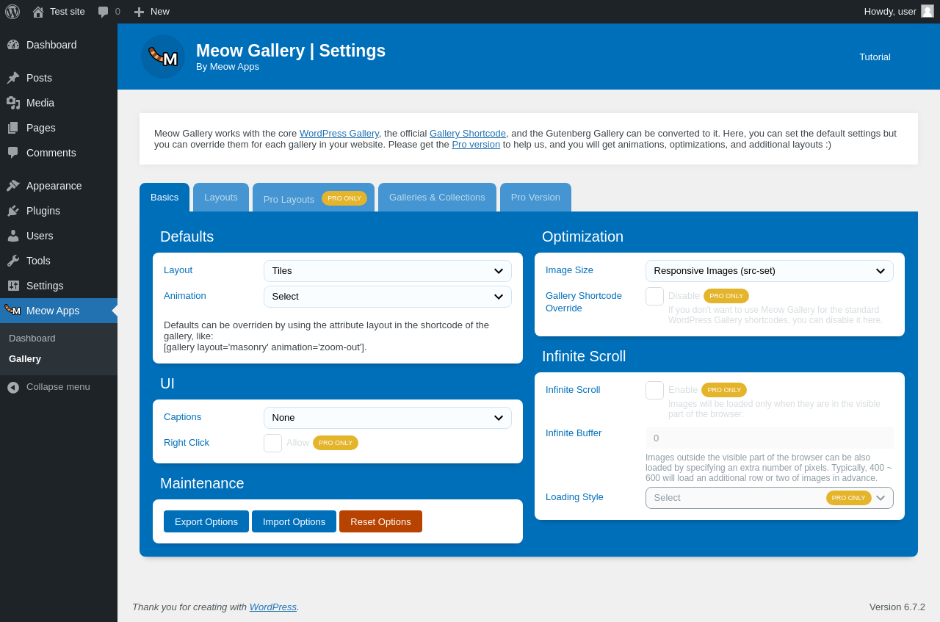Image resolution: width=940 pixels, height=622 pixels.
Task: Click the Version 6.7.2 footer text
Action: click(897, 607)
